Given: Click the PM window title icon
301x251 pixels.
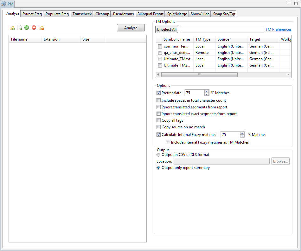Looking at the screenshot, I should [x=3, y=3].
